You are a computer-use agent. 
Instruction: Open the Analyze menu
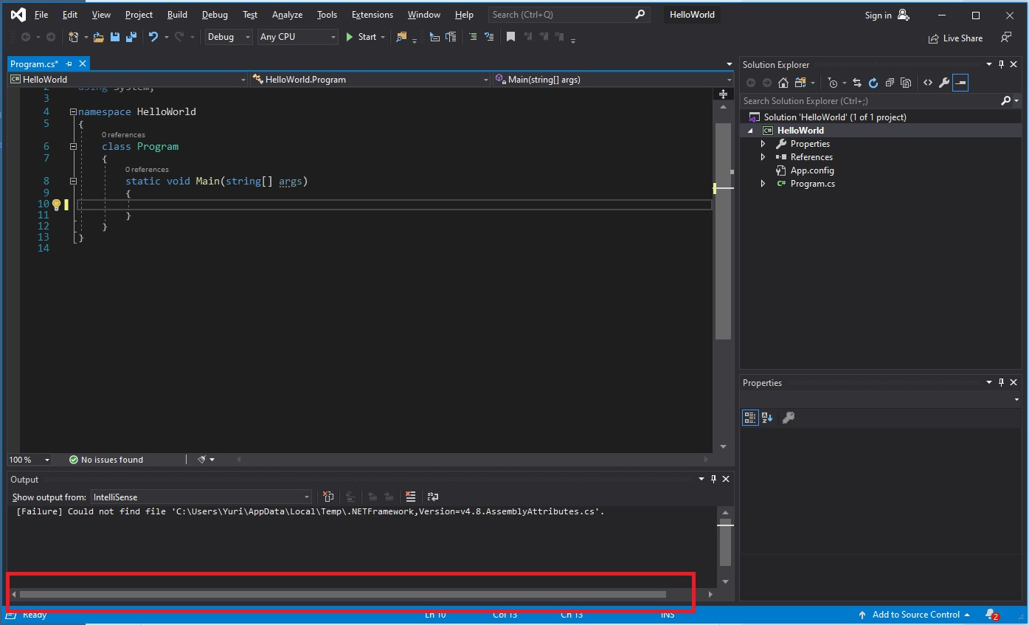(287, 15)
